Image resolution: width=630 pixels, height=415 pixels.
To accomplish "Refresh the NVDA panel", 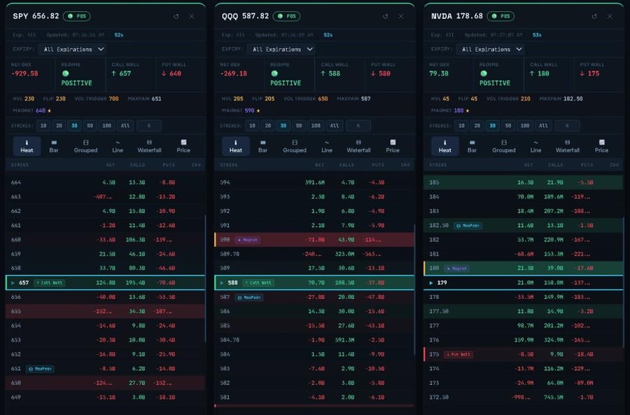I will pyautogui.click(x=594, y=17).
